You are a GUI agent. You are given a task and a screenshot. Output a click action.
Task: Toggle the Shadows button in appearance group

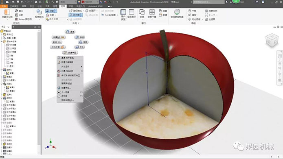pyautogui.click(x=50, y=11)
